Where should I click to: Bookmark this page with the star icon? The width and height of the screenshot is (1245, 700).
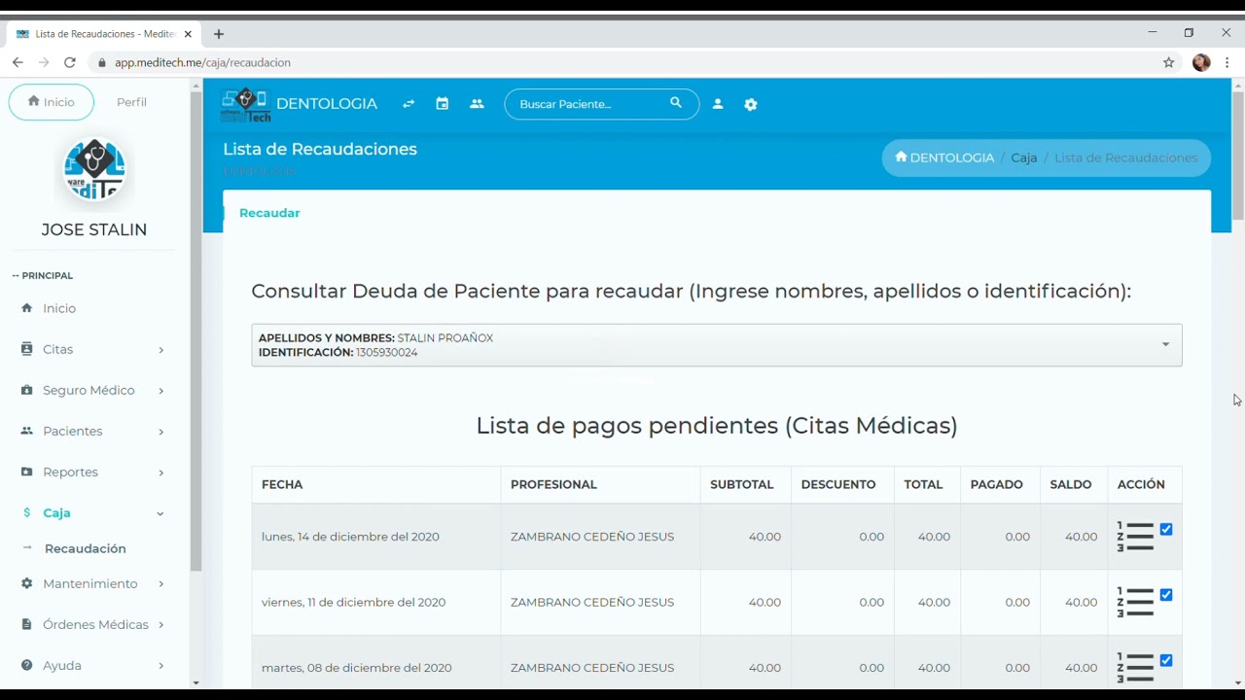tap(1169, 62)
